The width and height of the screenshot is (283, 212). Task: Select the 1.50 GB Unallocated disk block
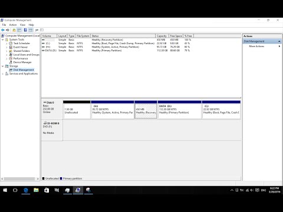coord(77,110)
